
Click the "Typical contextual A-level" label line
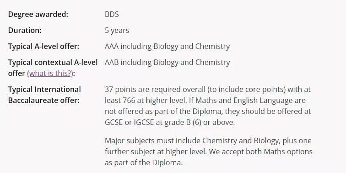[x=53, y=62]
